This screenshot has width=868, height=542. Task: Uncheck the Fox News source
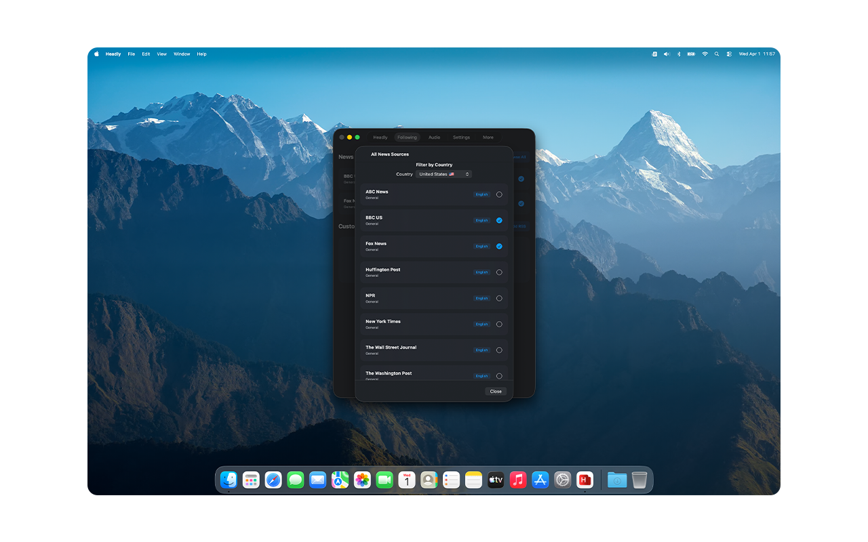[499, 246]
